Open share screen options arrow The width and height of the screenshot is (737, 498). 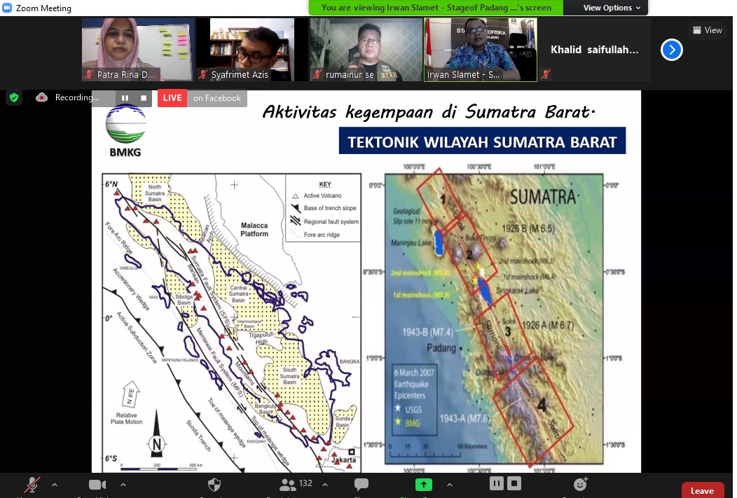449,485
